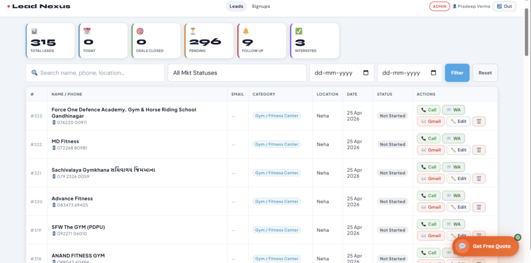
Task: Delete the Advance Fitness lead
Action: click(479, 207)
